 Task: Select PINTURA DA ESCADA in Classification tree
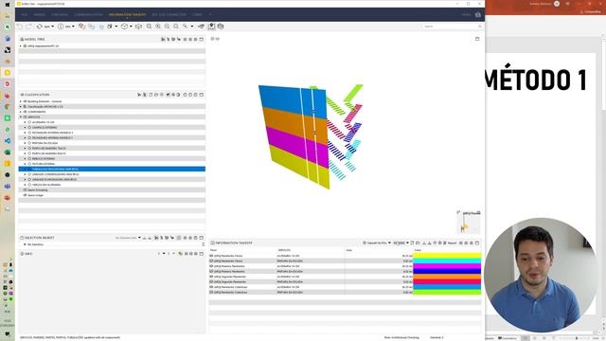click(45, 143)
